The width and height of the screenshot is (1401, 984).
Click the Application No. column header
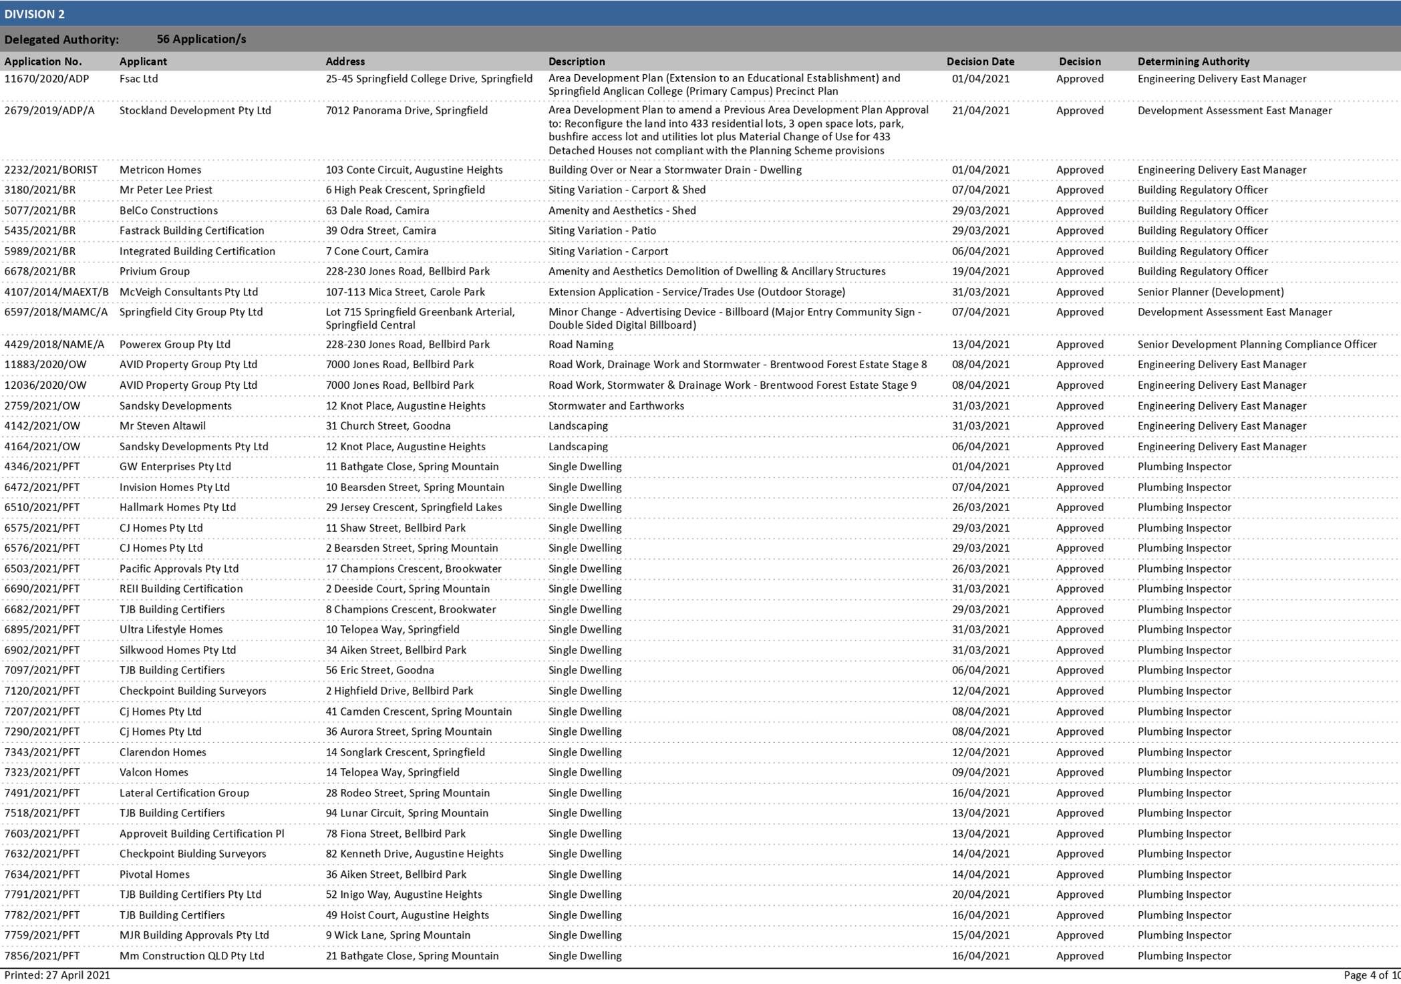click(x=43, y=61)
